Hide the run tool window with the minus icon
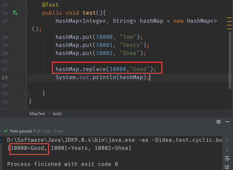This screenshot has height=170, width=233. point(227,122)
